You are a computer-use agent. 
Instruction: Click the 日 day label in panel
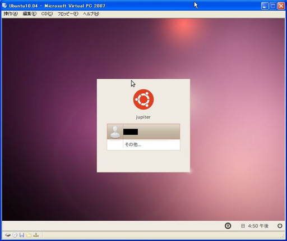pyautogui.click(x=243, y=226)
